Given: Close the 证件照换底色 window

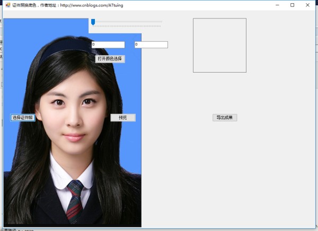Looking at the screenshot, I should coord(307,5).
